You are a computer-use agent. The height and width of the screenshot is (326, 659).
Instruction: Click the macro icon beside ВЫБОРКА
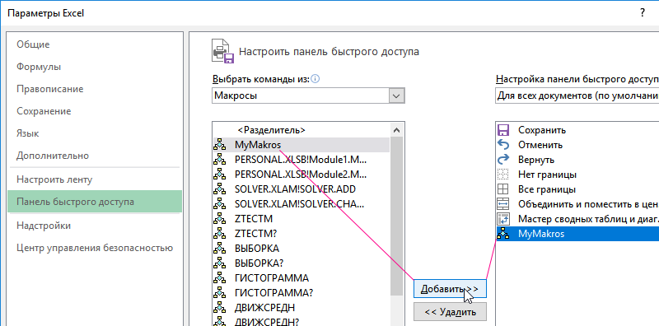tap(219, 248)
